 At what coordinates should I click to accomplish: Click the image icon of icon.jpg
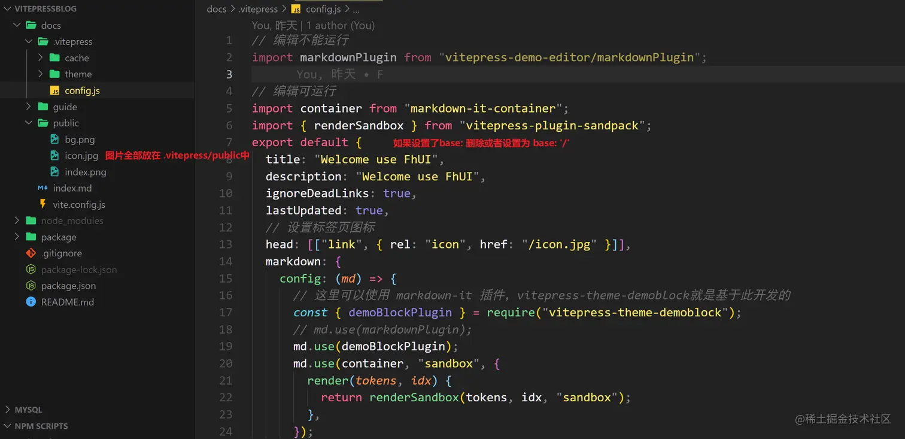click(54, 156)
